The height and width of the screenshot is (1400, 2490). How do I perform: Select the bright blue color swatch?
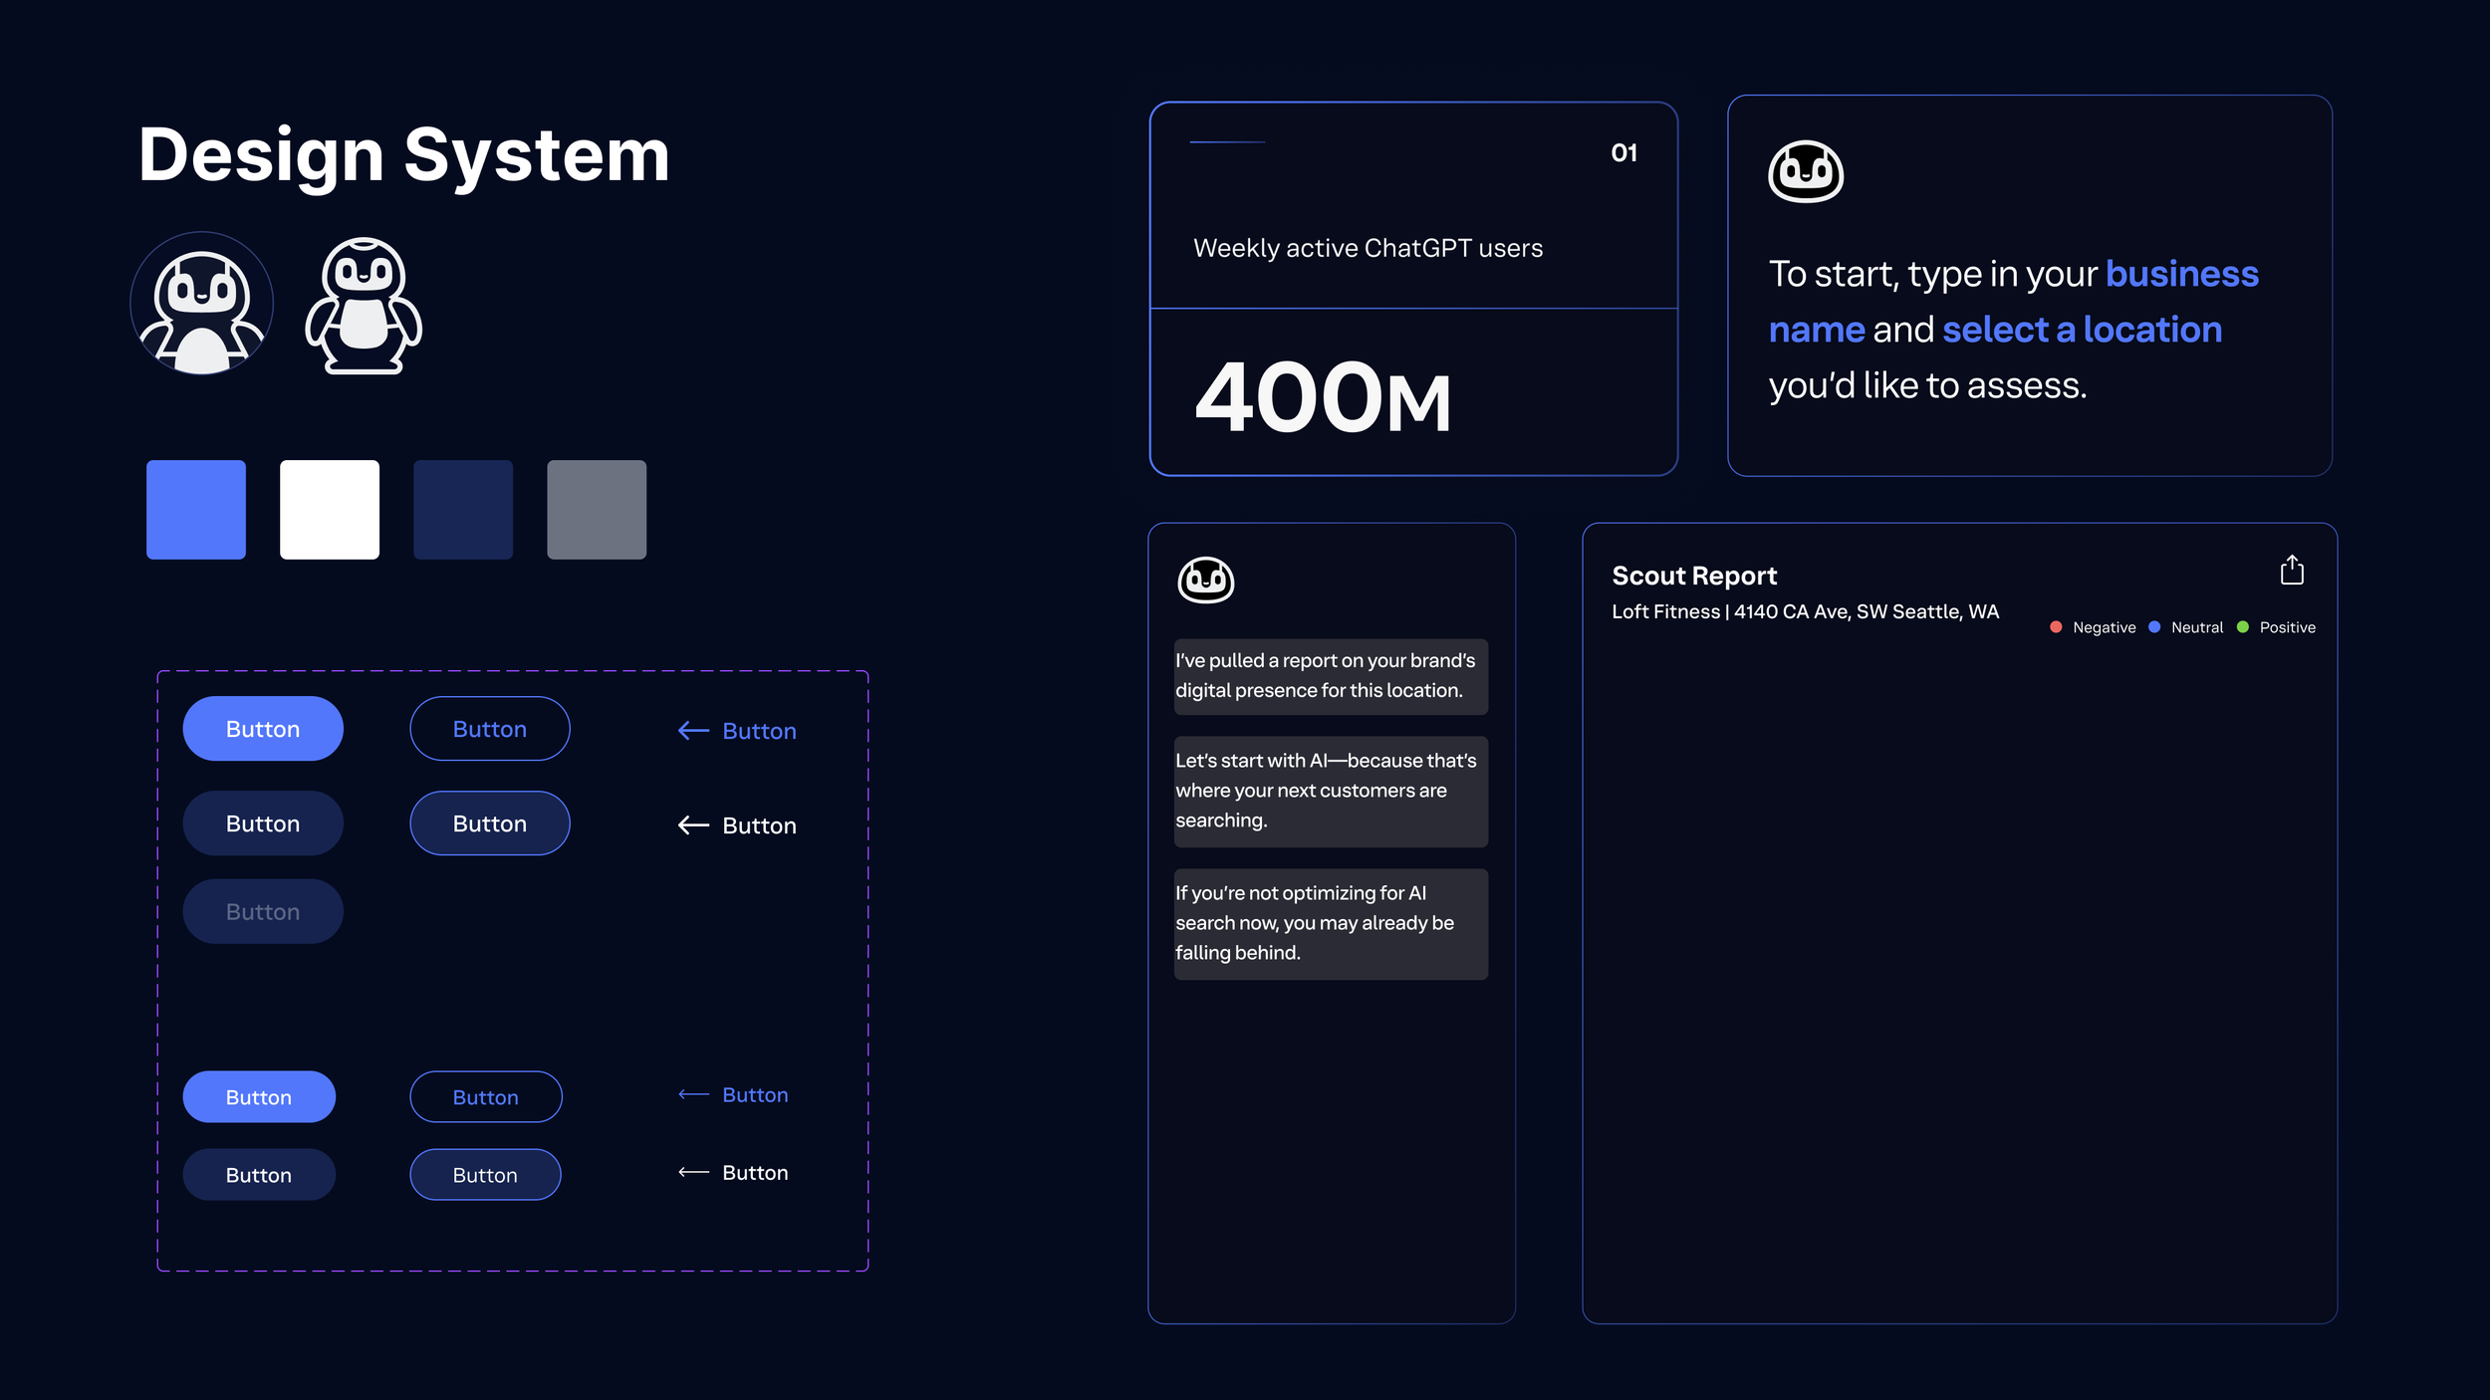tap(196, 510)
